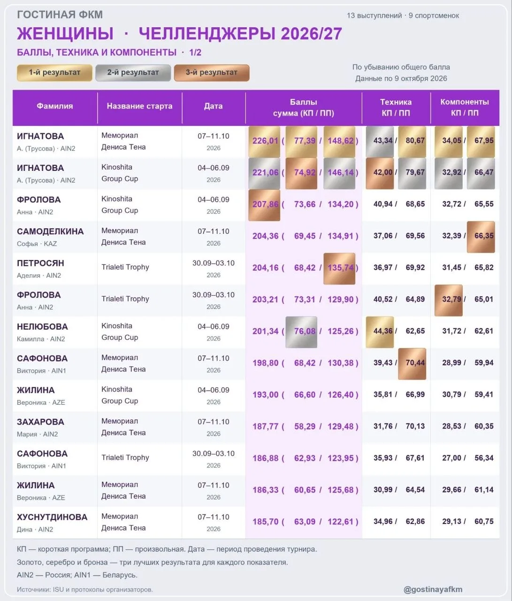Click the 'ГОСТИНАЯ ФКМ' heading
Image resolution: width=512 pixels, height=601 pixels.
click(60, 15)
